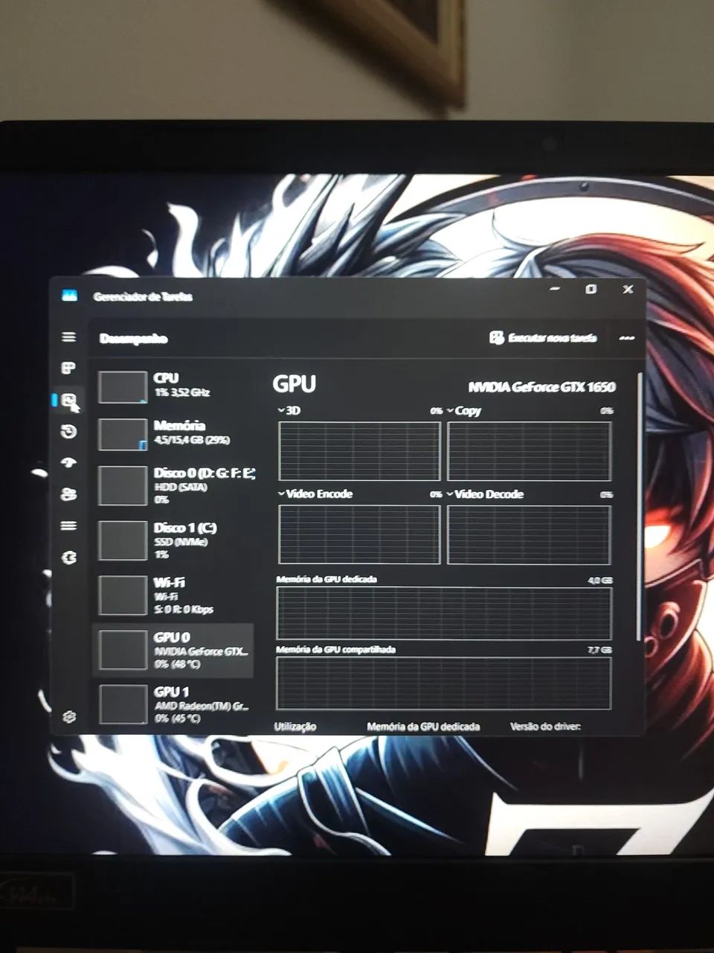Click the Desempenho page heading
Screen dimensions: 714x953
tap(134, 339)
